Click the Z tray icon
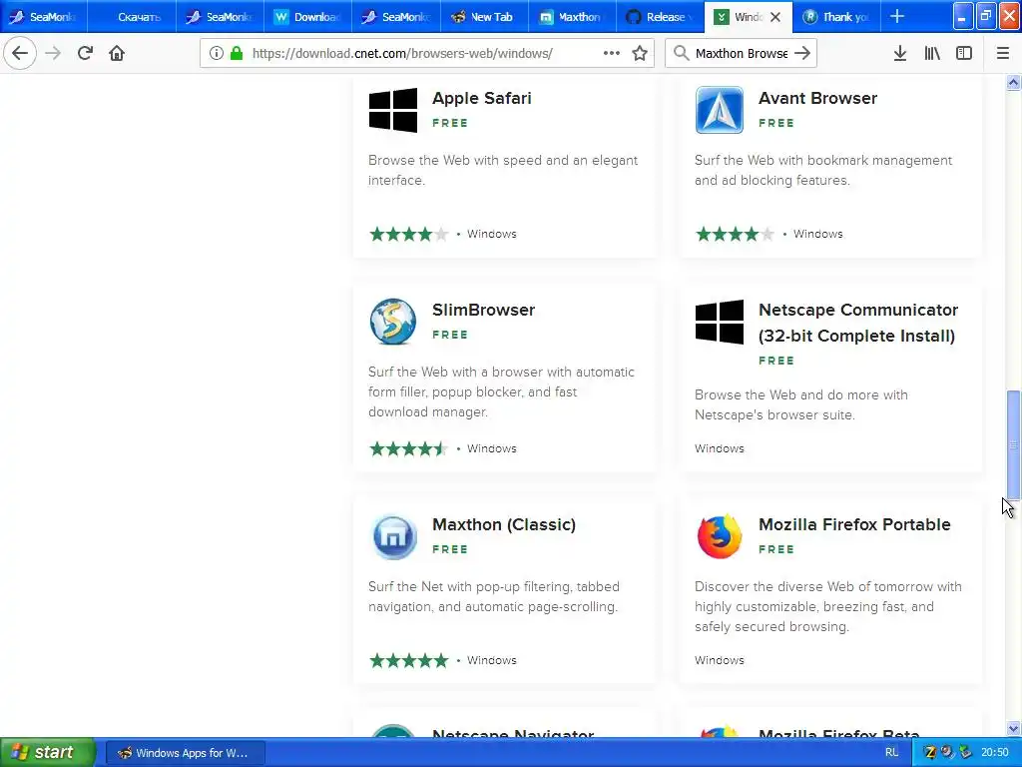Viewport: 1022px width, 767px height. click(931, 753)
